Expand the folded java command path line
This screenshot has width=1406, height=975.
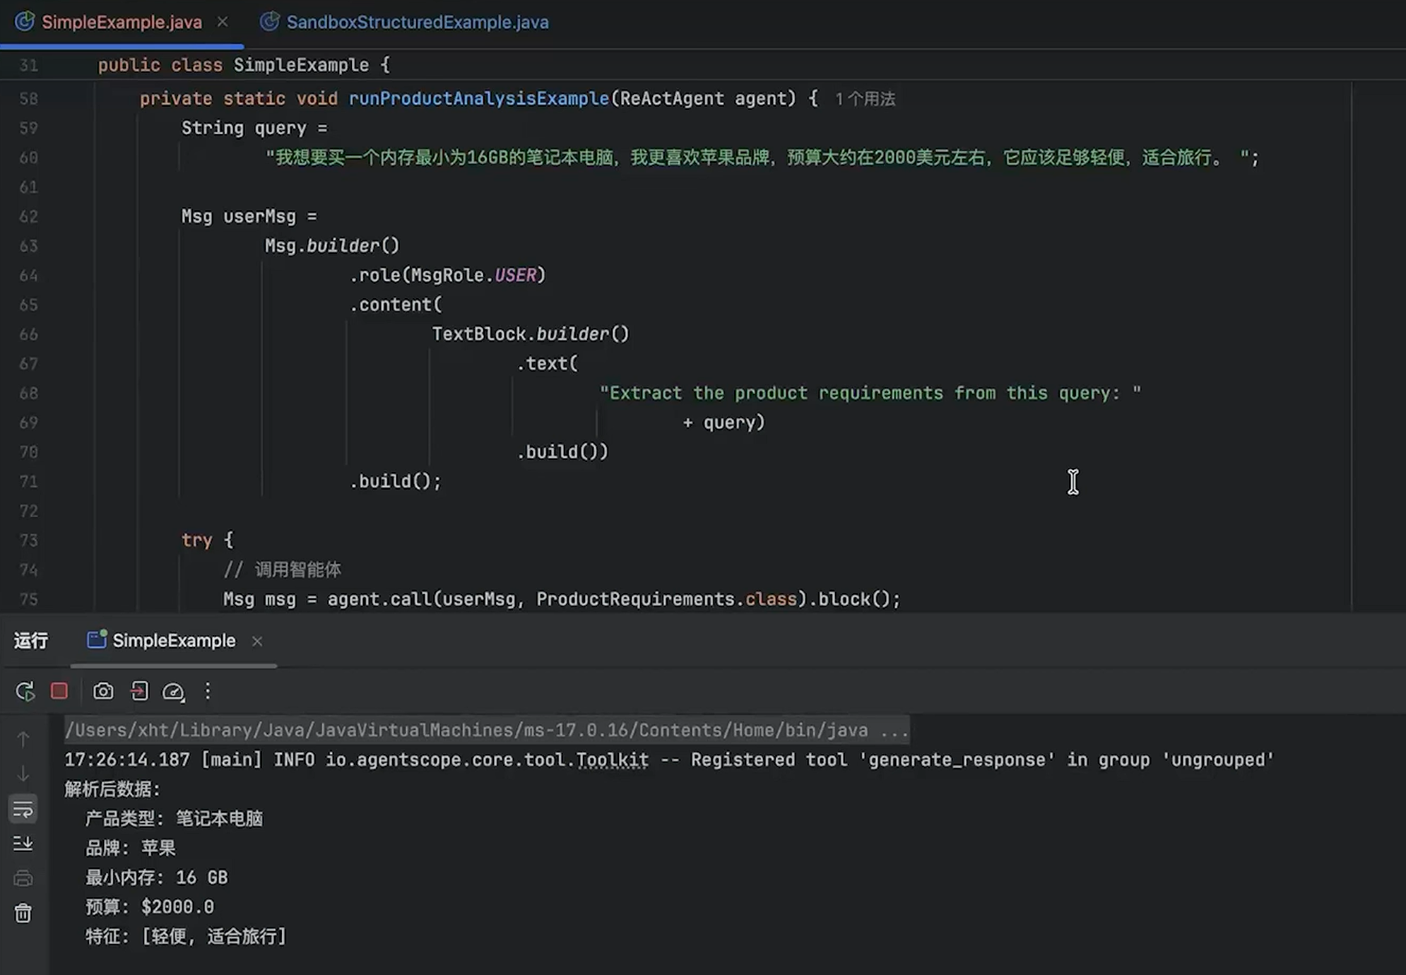pyautogui.click(x=894, y=731)
